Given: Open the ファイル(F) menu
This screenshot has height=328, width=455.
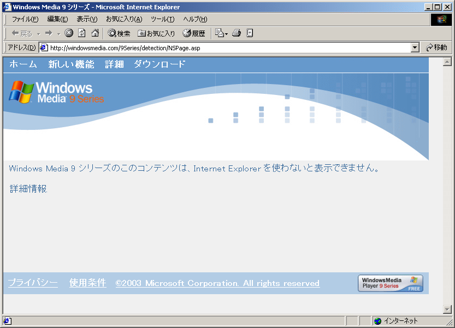Looking at the screenshot, I should (x=25, y=19).
